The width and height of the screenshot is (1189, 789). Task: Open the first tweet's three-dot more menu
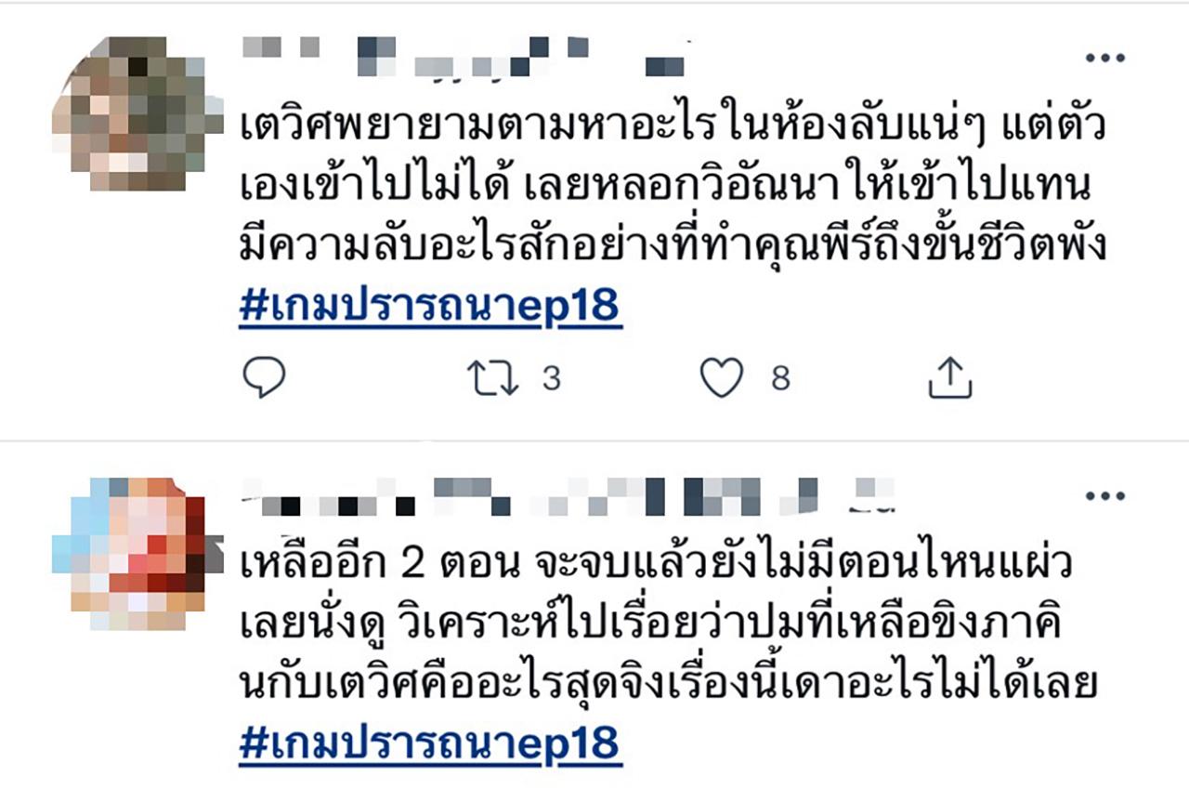(1104, 58)
